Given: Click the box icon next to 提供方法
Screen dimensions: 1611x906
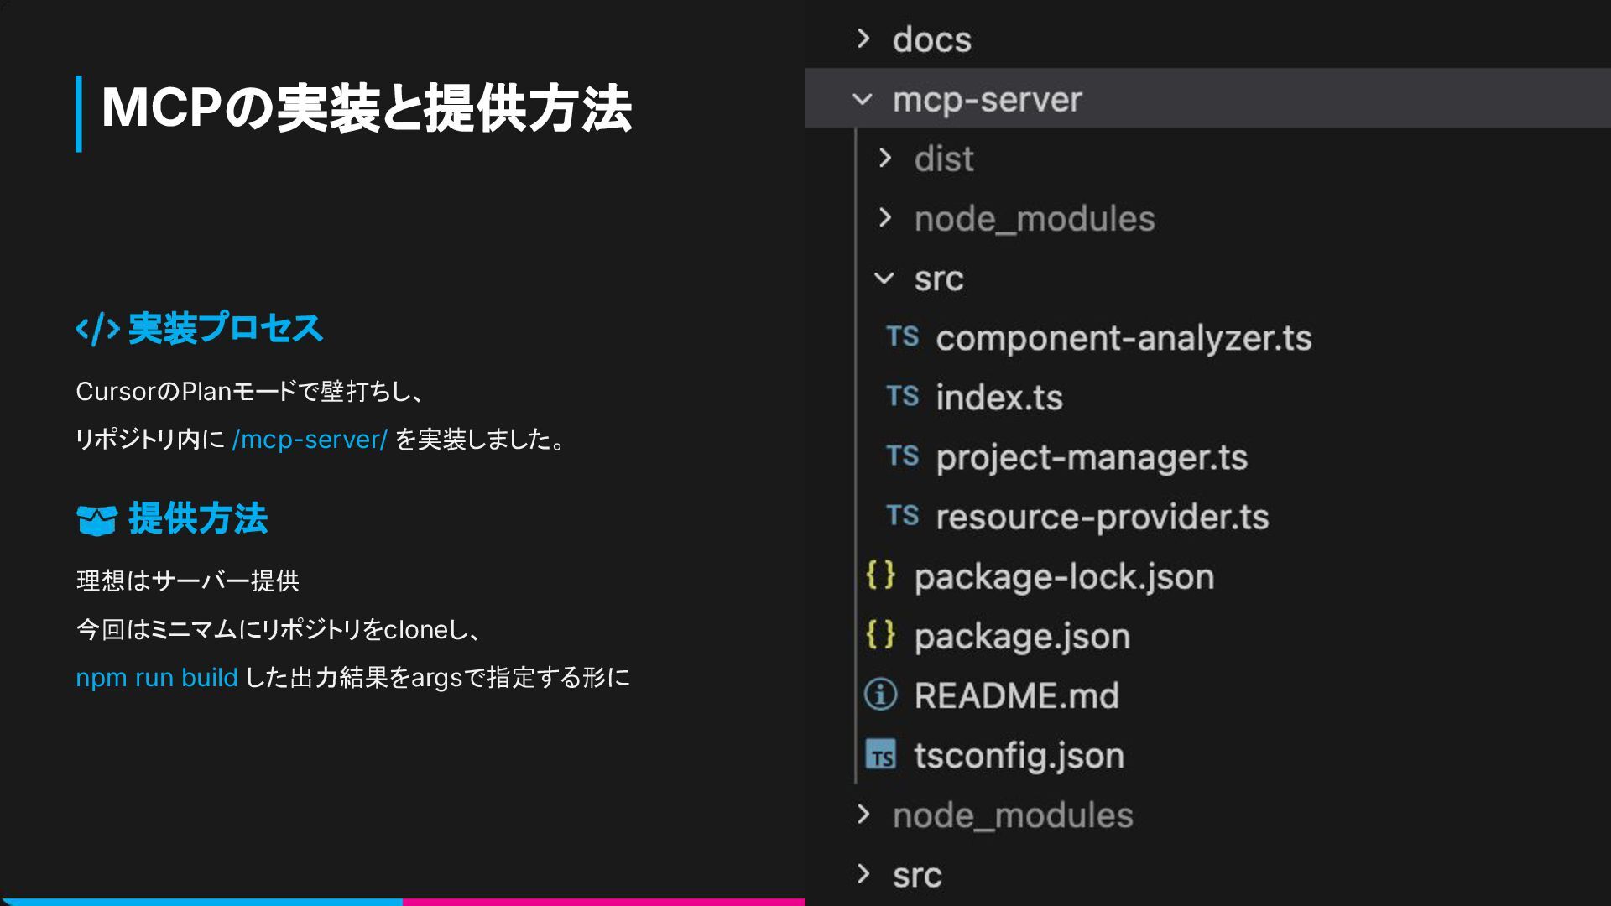Looking at the screenshot, I should 96,520.
